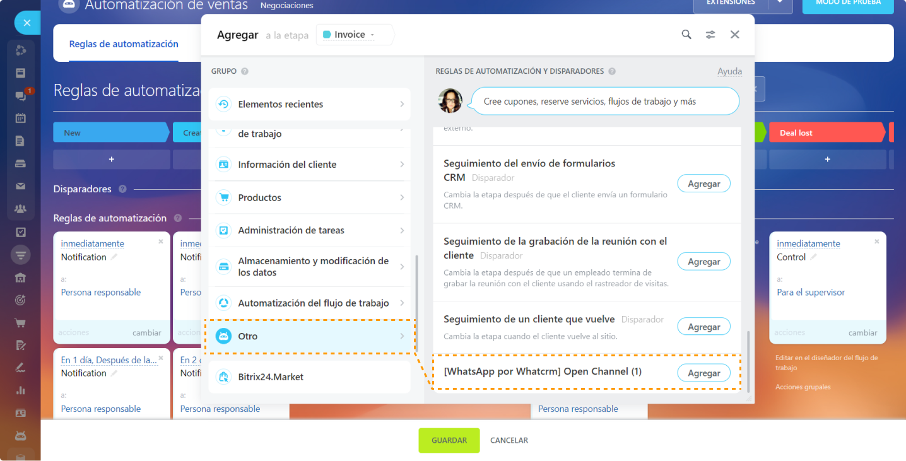Expand the Productos group
The height and width of the screenshot is (461, 906).
(x=309, y=197)
